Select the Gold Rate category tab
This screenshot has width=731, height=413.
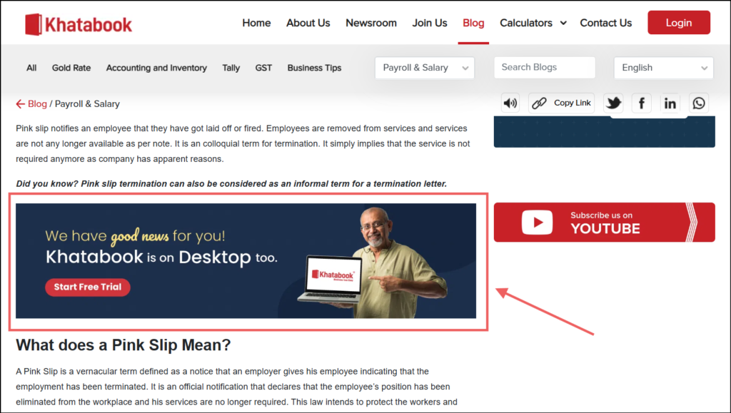(71, 68)
